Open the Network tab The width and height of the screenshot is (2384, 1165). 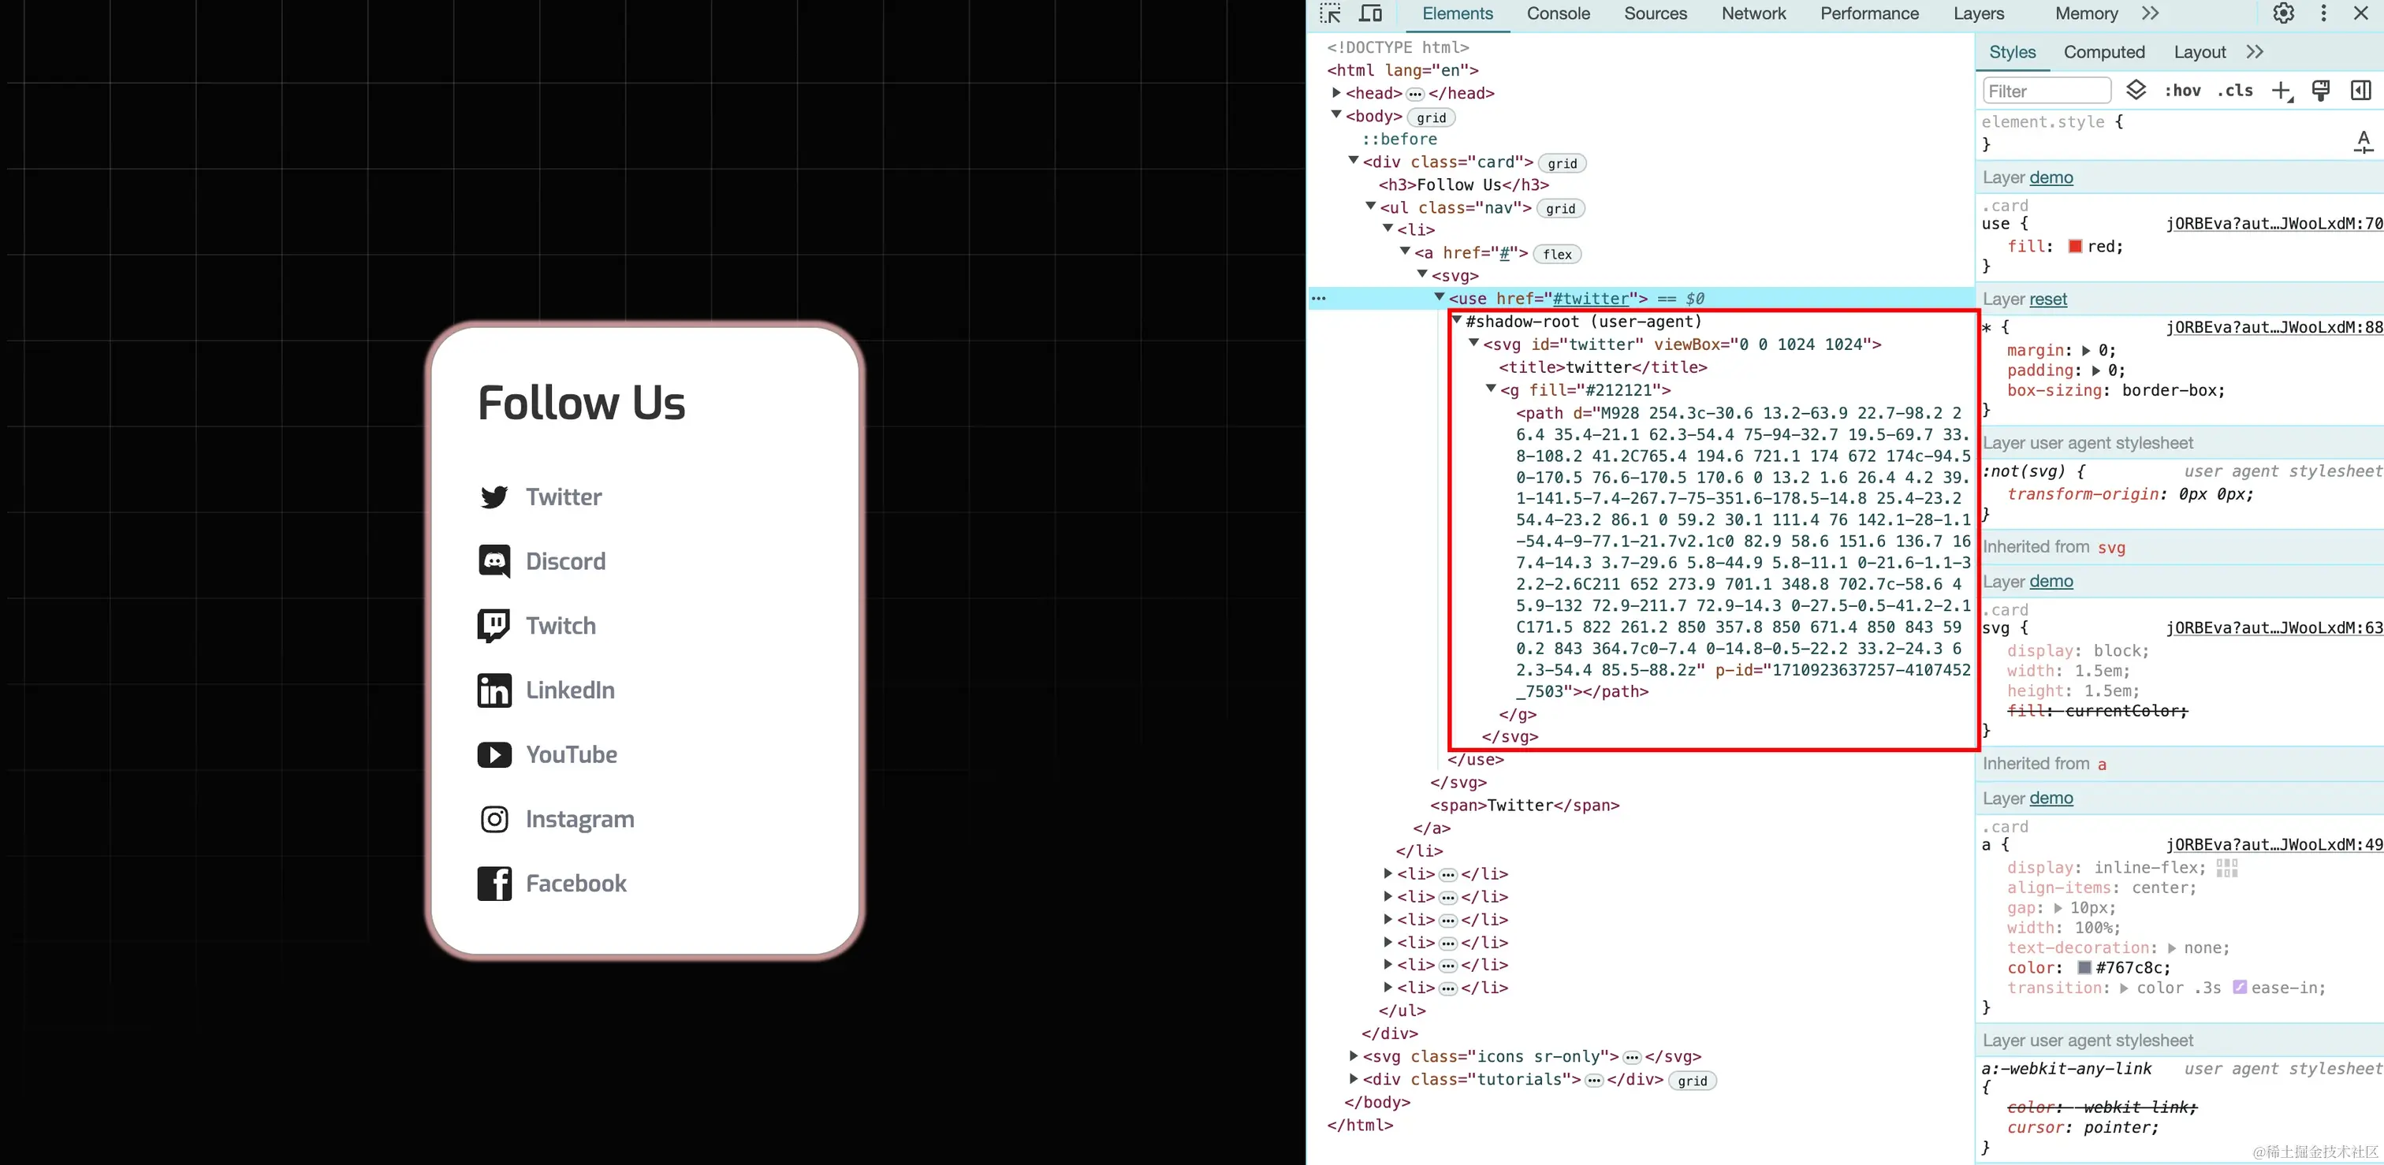pos(1754,14)
